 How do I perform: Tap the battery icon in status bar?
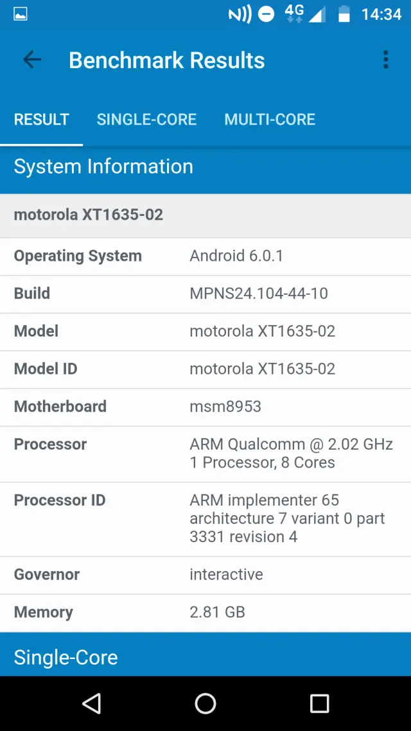point(344,14)
